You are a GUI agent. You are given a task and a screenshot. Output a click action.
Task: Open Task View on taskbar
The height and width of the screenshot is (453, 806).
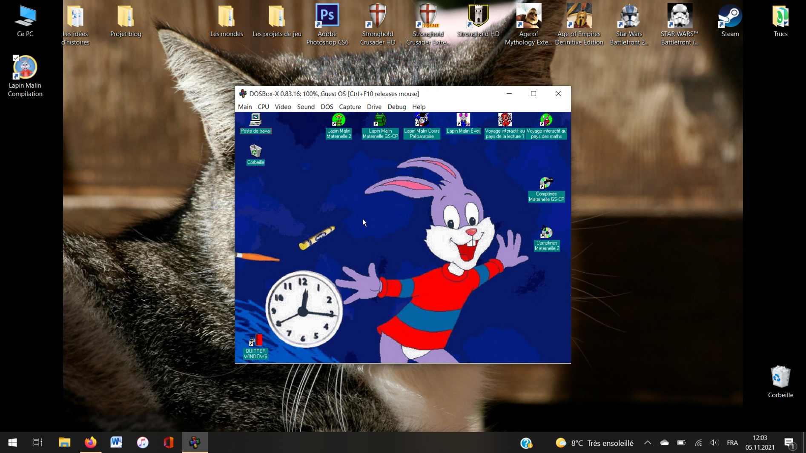38,443
